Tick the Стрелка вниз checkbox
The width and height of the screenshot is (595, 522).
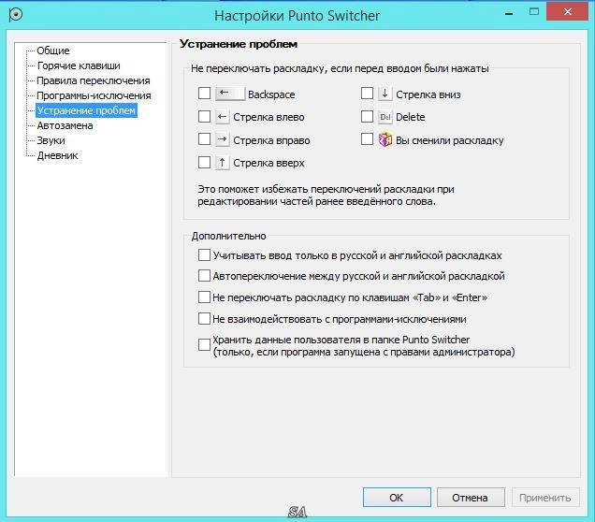[367, 94]
